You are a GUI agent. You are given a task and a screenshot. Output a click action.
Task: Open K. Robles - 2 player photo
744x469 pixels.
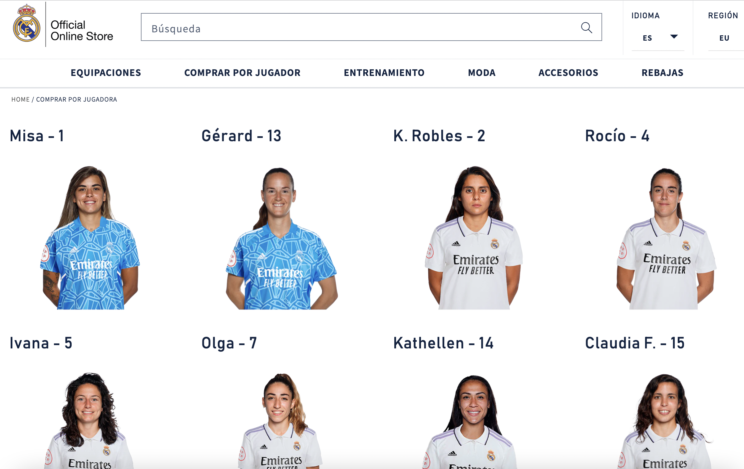[x=474, y=237]
